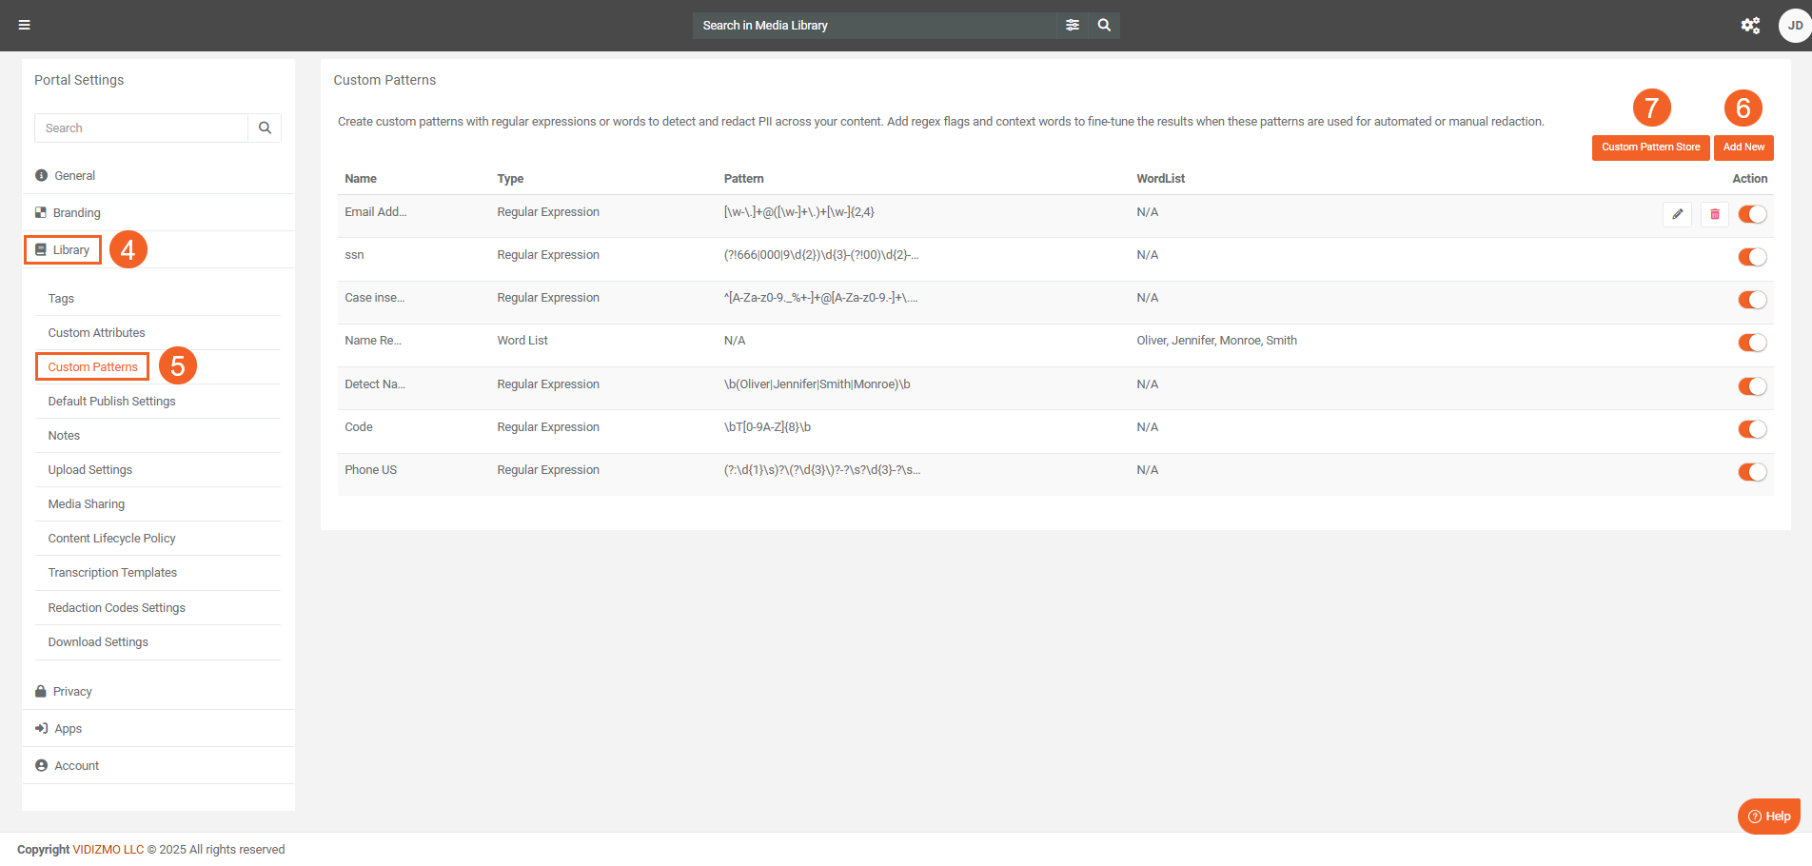Click the Add New button
This screenshot has height=866, width=1812.
tap(1743, 148)
